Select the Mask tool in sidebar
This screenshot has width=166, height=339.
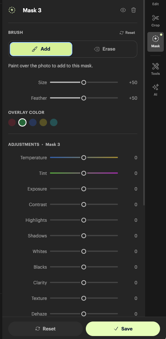156,42
